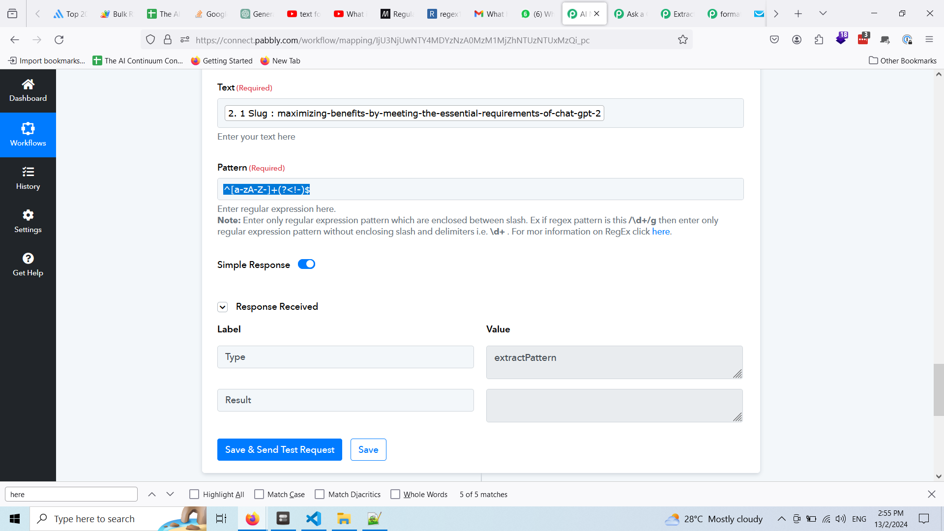Viewport: 944px width, 531px height.
Task: Click the extractPattern value box
Action: pos(614,362)
